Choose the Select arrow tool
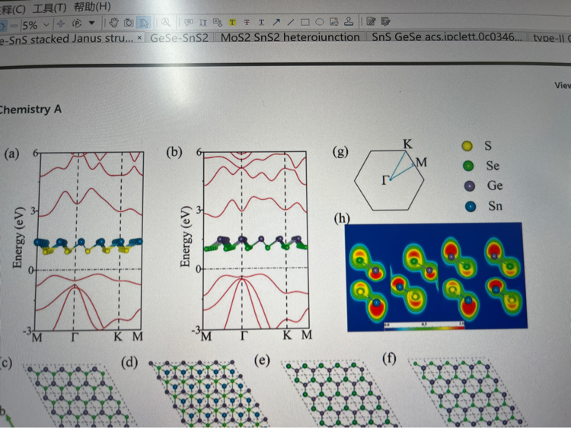 tap(144, 23)
